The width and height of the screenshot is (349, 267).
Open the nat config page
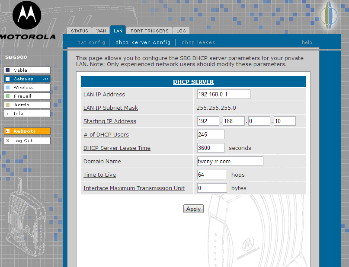pos(91,42)
